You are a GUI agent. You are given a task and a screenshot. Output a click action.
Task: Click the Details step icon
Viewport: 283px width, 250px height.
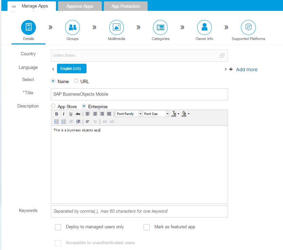pyautogui.click(x=29, y=27)
